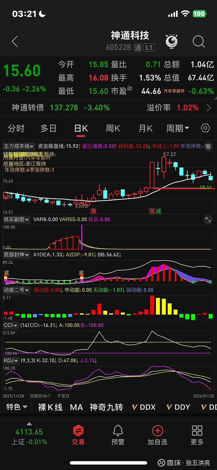Tap the 激 marker under candlesticks
Viewport: 217px width, 470px height.
click(x=94, y=211)
